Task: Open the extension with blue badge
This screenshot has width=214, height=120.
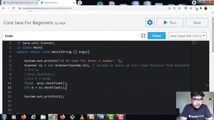Action: (196, 9)
